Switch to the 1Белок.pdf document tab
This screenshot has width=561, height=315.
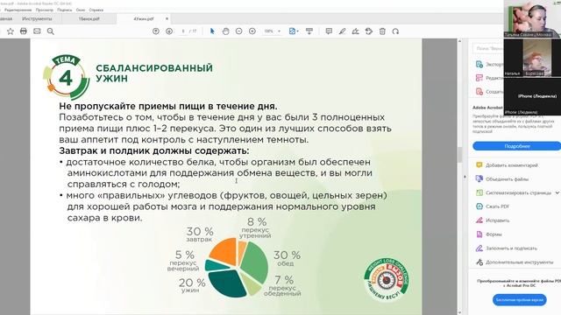pos(89,18)
